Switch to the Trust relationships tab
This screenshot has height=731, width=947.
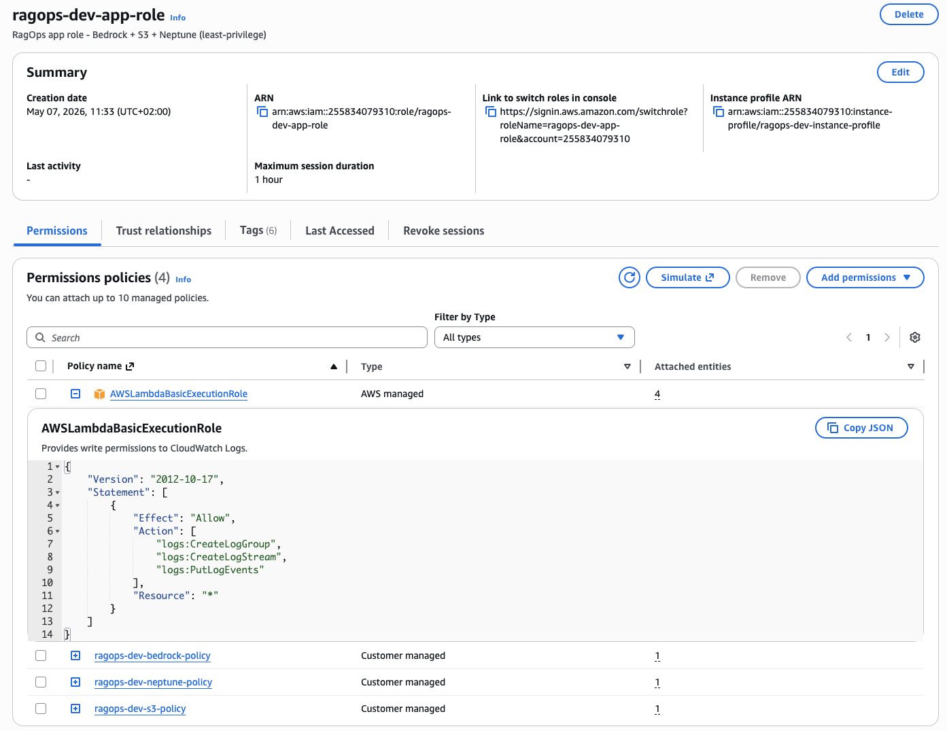tap(164, 231)
